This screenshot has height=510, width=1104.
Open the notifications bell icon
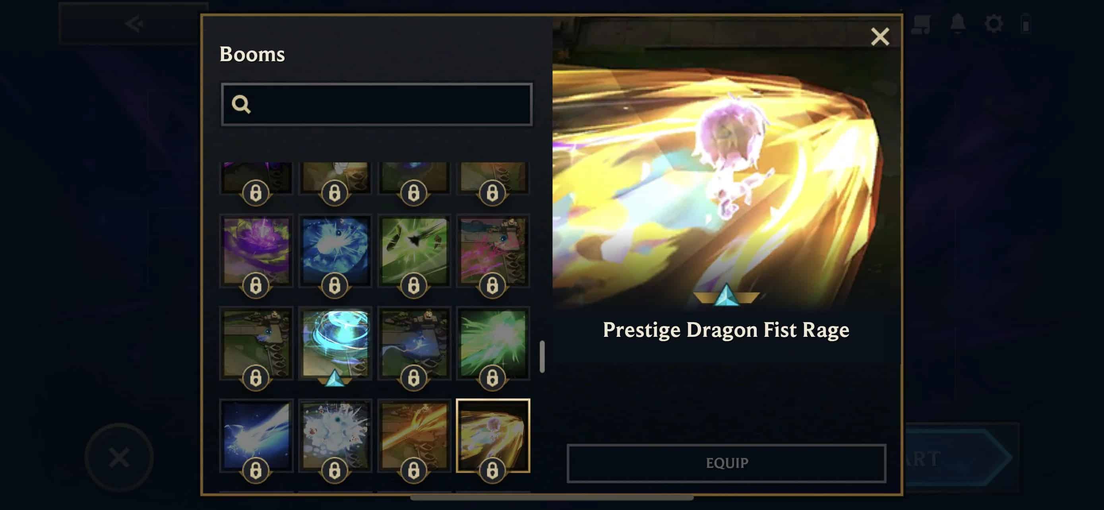click(958, 23)
